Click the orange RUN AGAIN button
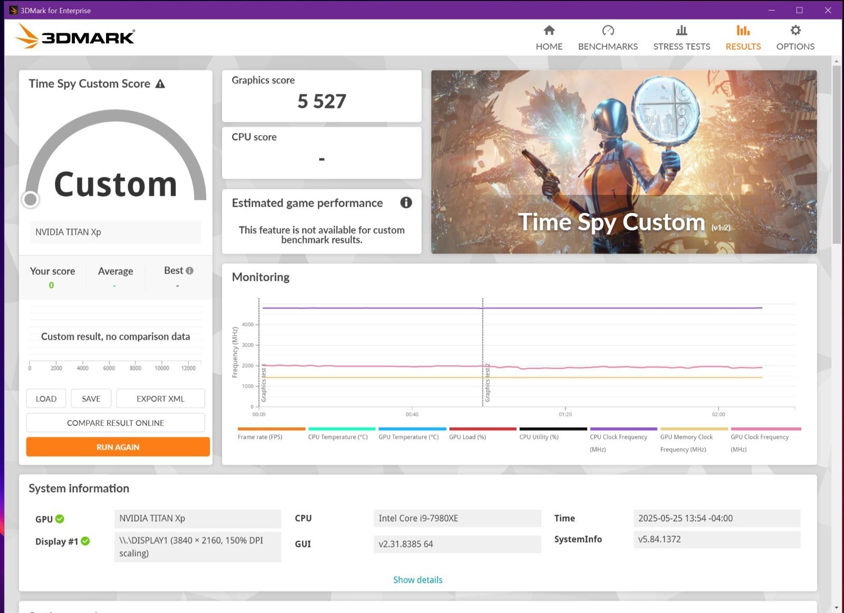 tap(118, 447)
